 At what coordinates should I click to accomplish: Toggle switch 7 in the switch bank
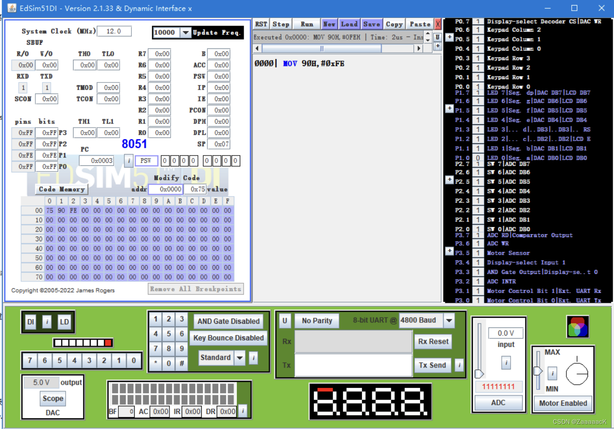click(30, 360)
